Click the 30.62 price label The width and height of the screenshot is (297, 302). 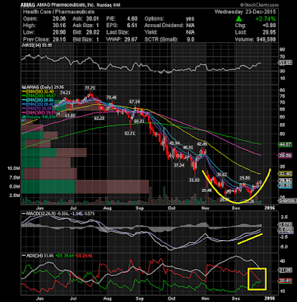222,174
